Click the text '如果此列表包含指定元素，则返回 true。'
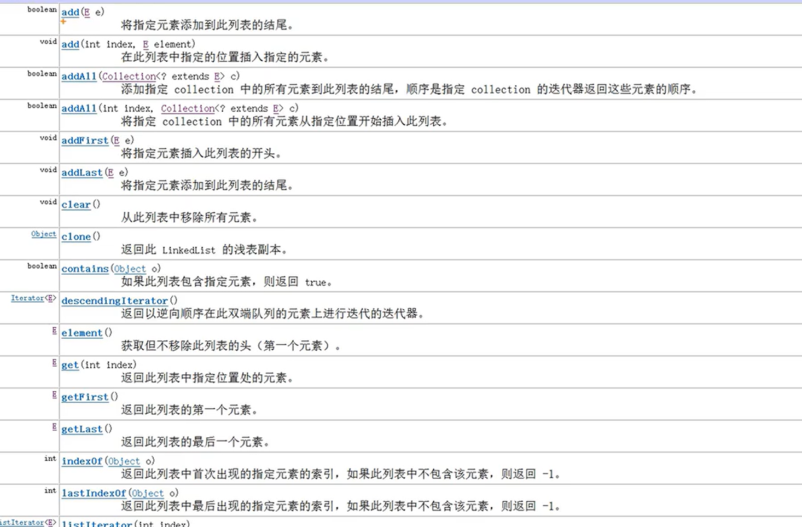Screen dimensions: 802x527 (226, 282)
